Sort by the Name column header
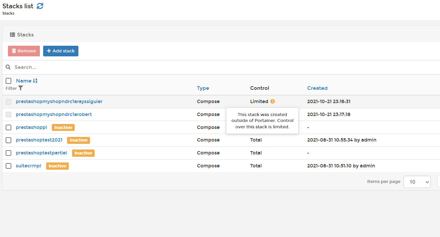 (24, 81)
